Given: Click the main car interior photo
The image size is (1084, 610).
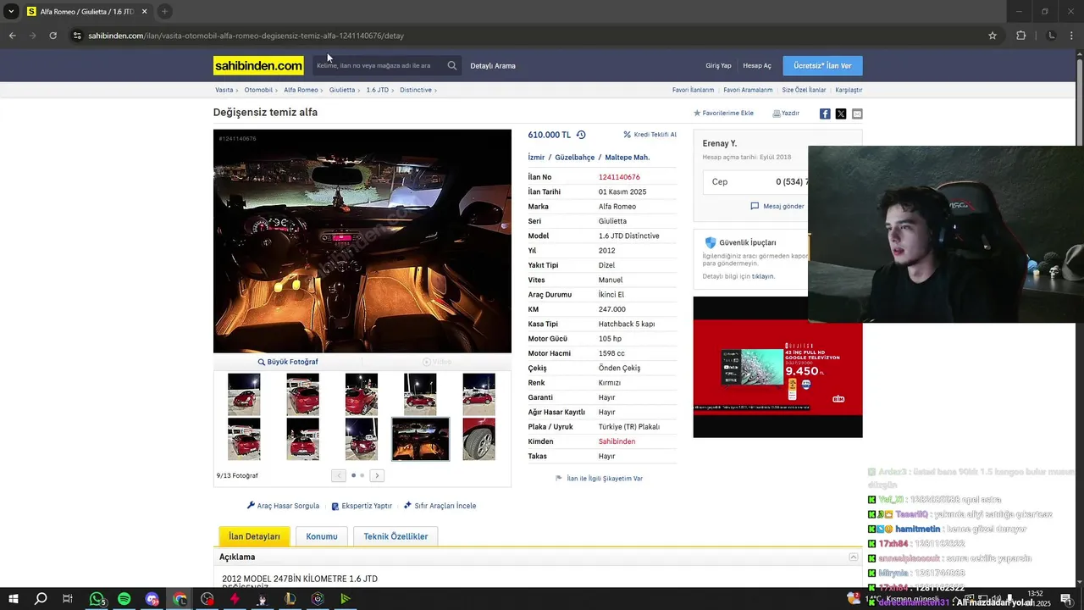Looking at the screenshot, I should tap(362, 241).
